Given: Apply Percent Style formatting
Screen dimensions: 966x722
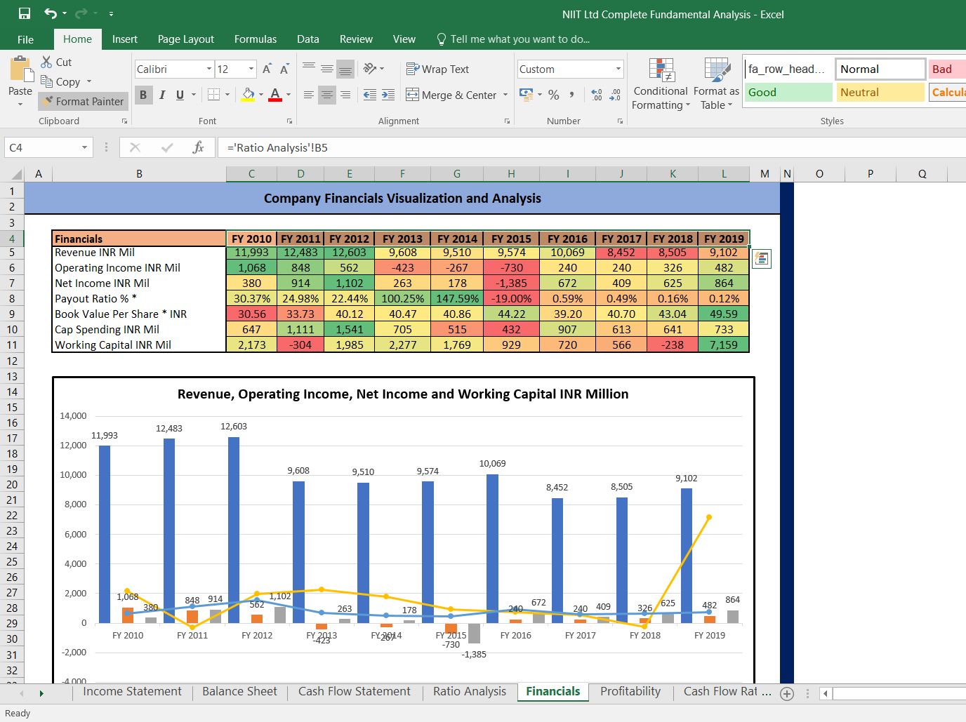Looking at the screenshot, I should [554, 95].
